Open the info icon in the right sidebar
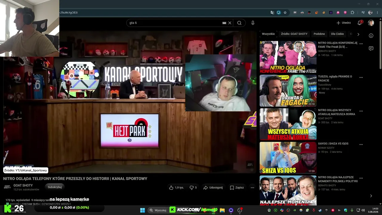The height and width of the screenshot is (215, 382). (x=371, y=36)
